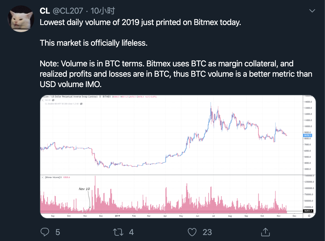Viewport: 325px width, 241px height.
Task: Click the share/upload icon
Action: 265,232
